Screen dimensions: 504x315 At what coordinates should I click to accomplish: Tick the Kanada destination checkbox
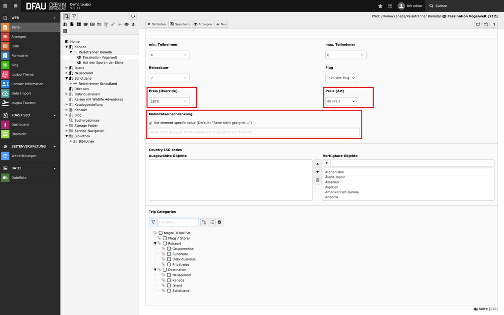coord(169,280)
